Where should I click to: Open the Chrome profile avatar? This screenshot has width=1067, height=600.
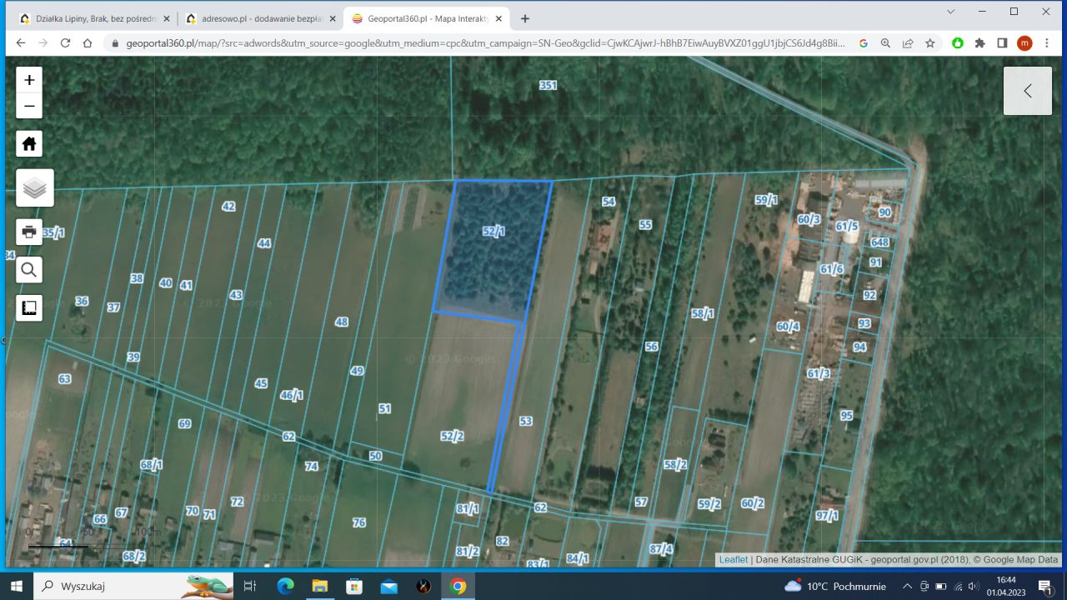point(1024,43)
